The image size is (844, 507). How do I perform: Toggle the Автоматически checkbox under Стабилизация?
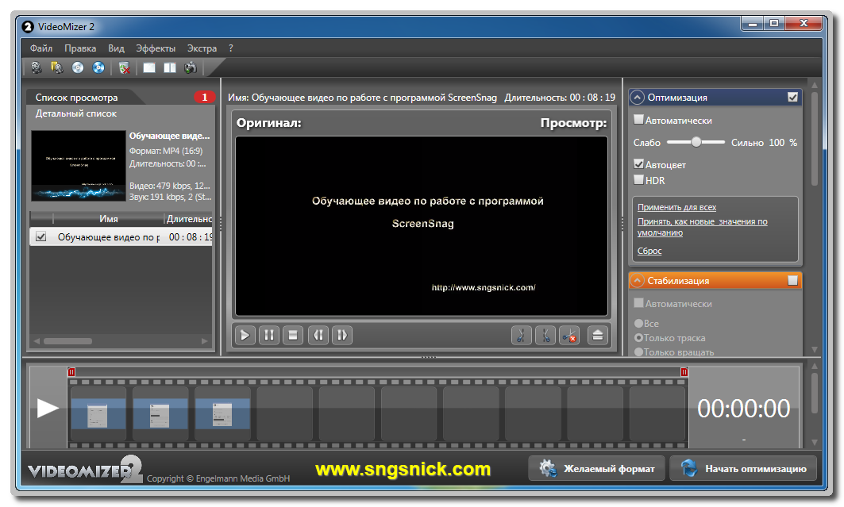638,303
